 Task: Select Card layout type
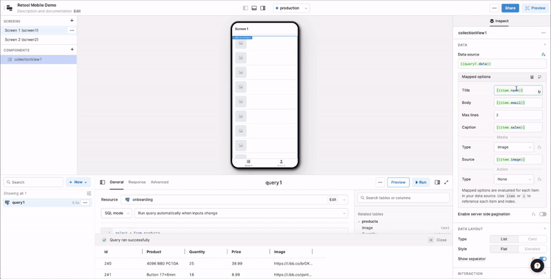tap(532, 239)
